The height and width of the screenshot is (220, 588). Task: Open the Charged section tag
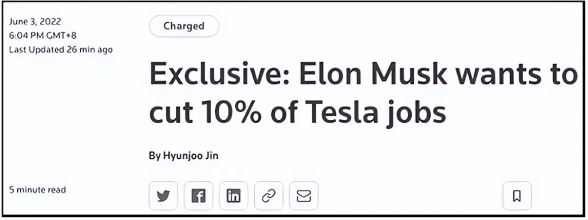(183, 26)
